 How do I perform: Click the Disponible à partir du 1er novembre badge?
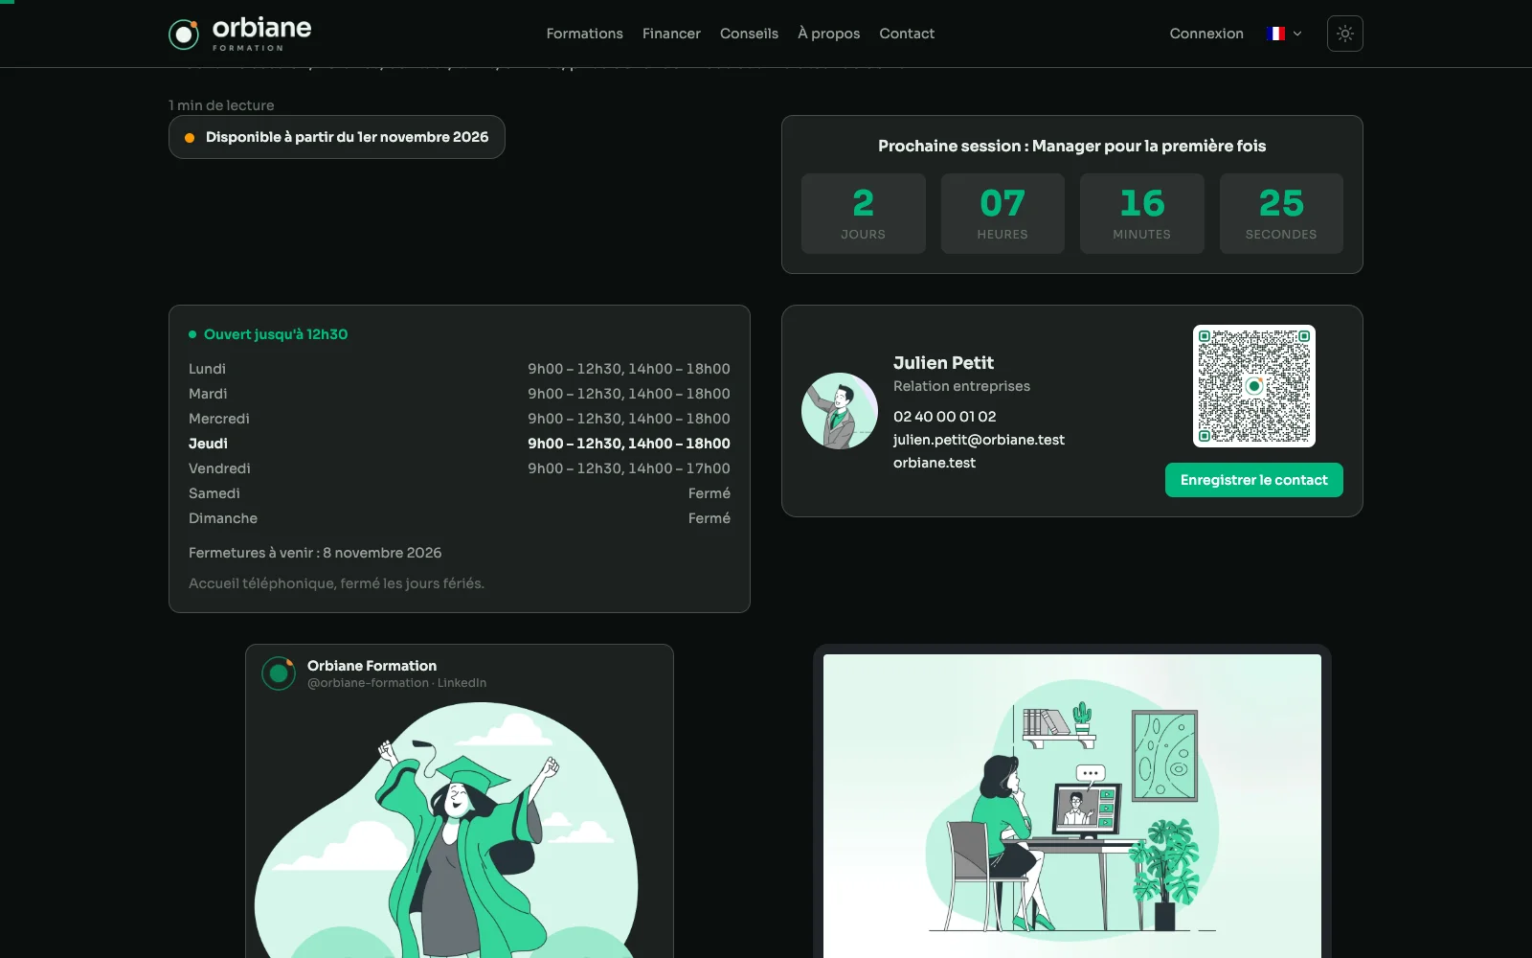click(337, 137)
